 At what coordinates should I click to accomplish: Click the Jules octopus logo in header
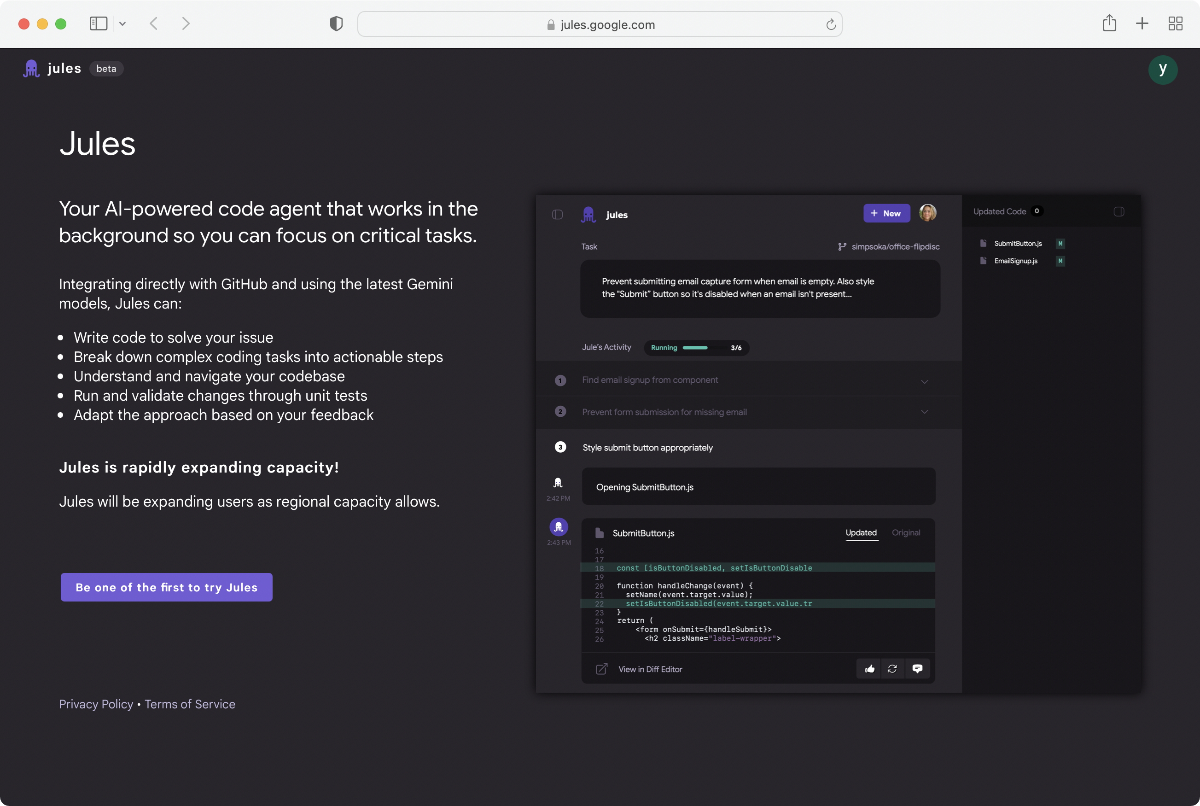click(x=31, y=68)
